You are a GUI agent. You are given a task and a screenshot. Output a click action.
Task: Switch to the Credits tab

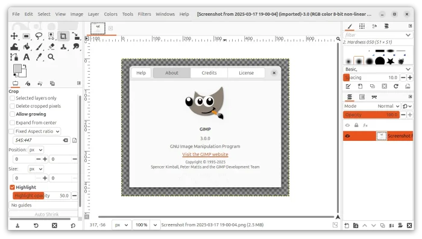(209, 73)
